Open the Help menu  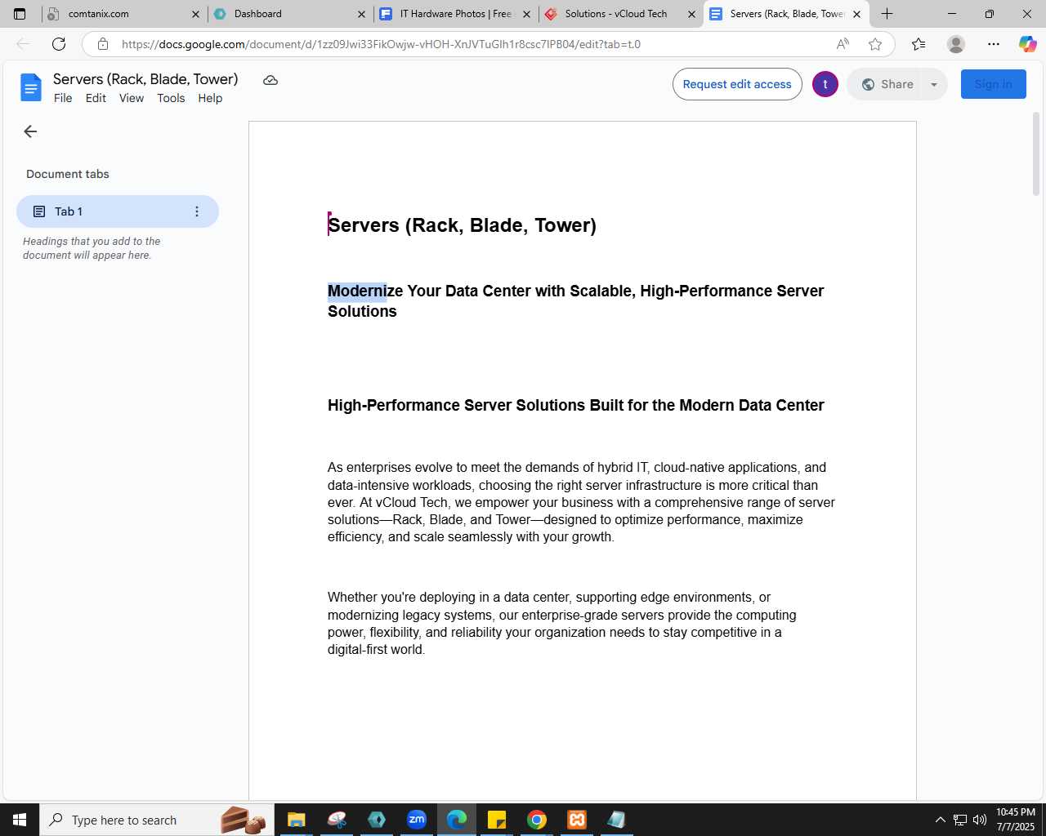coord(210,98)
